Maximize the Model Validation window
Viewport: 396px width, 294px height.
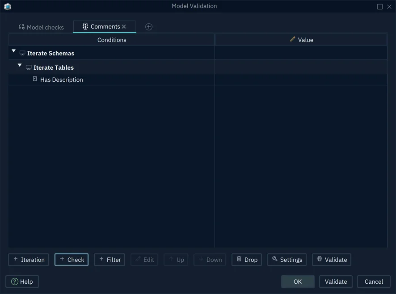(380, 7)
